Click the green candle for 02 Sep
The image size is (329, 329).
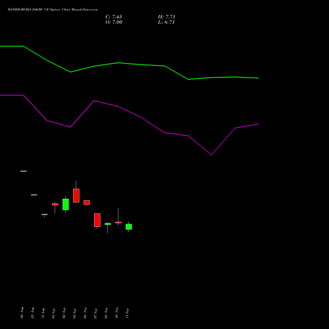(x=66, y=204)
